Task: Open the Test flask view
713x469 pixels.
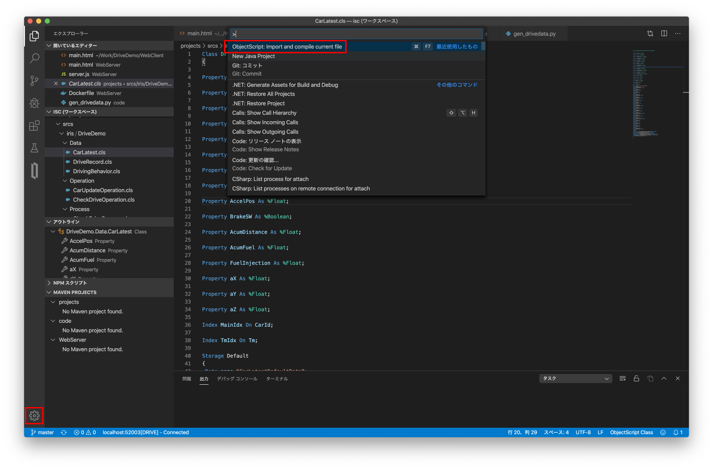Action: click(34, 148)
